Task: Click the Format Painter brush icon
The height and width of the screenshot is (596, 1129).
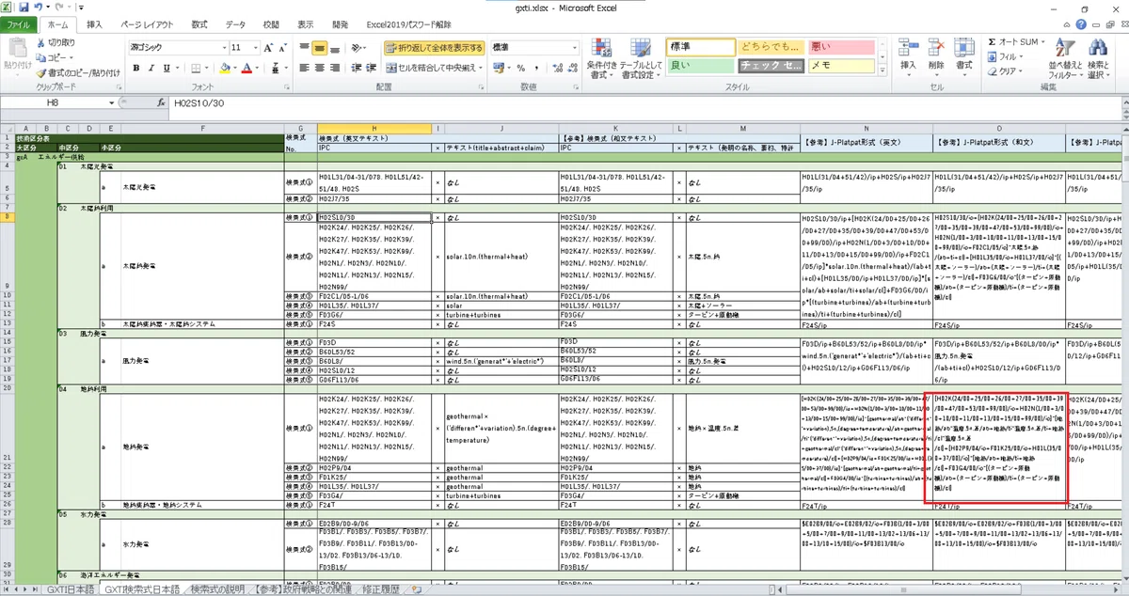Action: tap(41, 72)
